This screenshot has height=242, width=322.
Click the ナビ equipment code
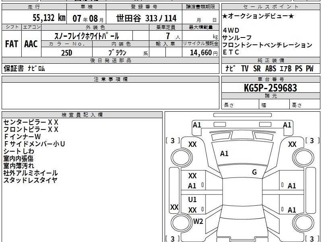[x=231, y=69]
